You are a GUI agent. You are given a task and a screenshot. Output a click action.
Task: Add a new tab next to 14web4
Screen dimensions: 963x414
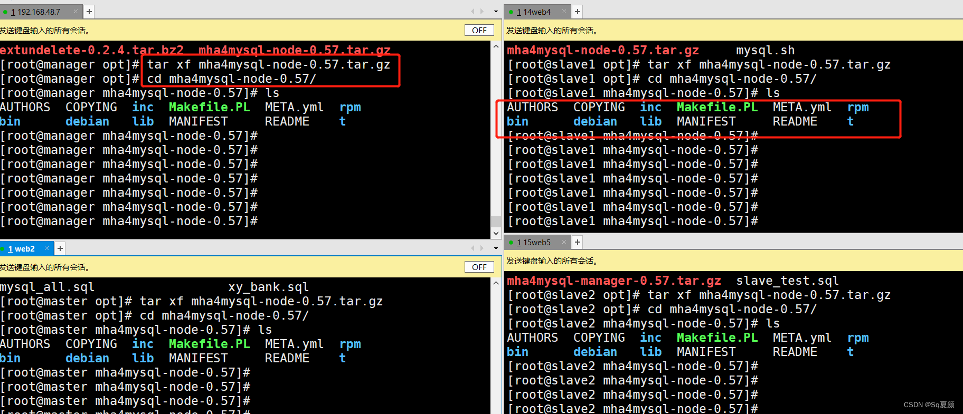(578, 12)
